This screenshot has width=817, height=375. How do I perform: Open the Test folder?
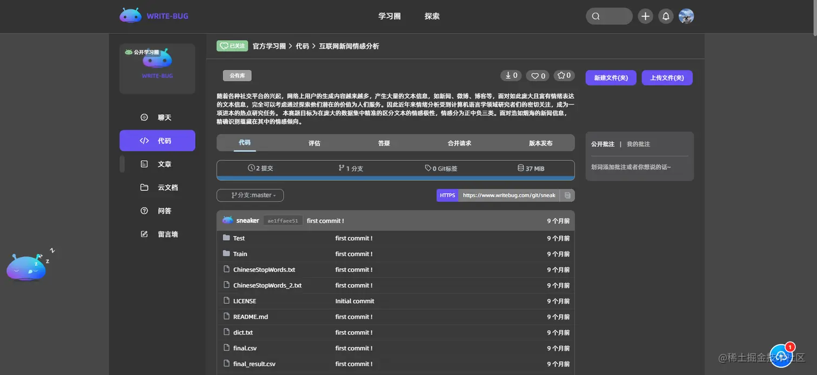click(239, 238)
